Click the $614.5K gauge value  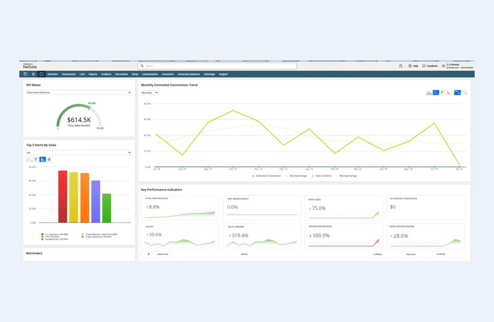pos(79,120)
